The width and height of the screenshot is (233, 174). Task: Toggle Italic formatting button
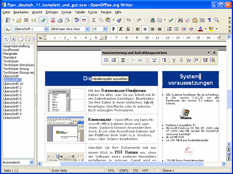pos(121,29)
